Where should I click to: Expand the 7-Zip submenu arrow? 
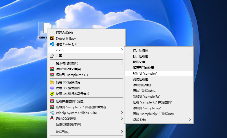[122, 50]
